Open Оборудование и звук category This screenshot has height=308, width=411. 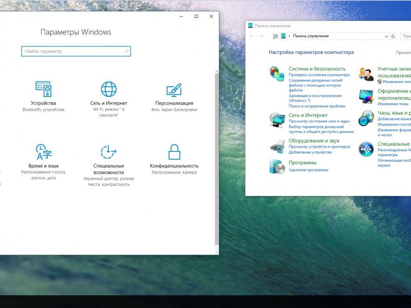(x=314, y=141)
